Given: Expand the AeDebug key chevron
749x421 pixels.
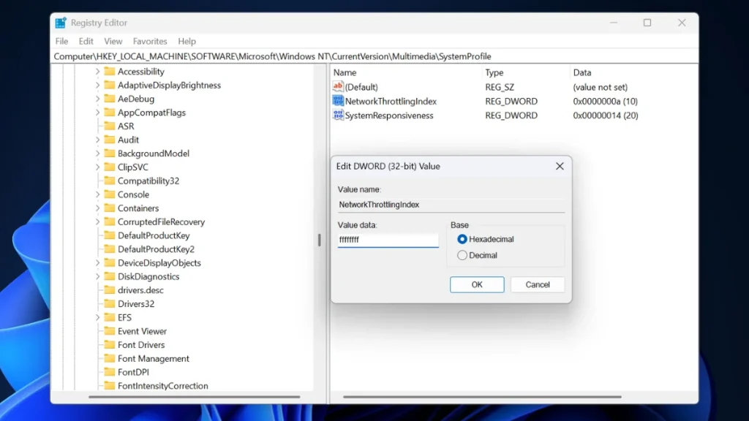Looking at the screenshot, I should [97, 99].
